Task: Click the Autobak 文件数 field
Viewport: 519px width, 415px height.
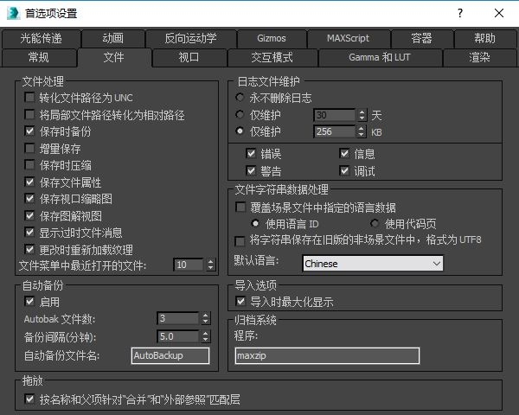Action: point(178,319)
